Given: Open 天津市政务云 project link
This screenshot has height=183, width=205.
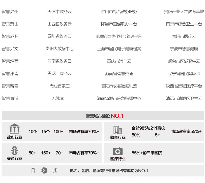Looking at the screenshot, I should click(x=60, y=12).
